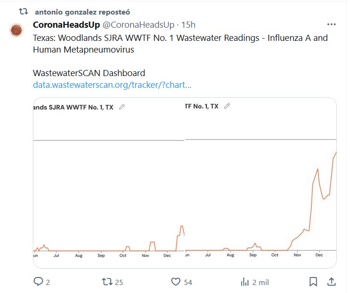The image size is (350, 293).
Task: Open the left Influenza A chart image
Action: [x=109, y=188]
